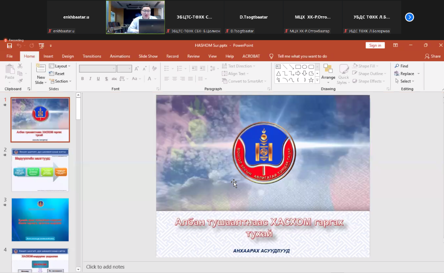Open the font name combo box
This screenshot has height=273, width=444.
tap(97, 68)
